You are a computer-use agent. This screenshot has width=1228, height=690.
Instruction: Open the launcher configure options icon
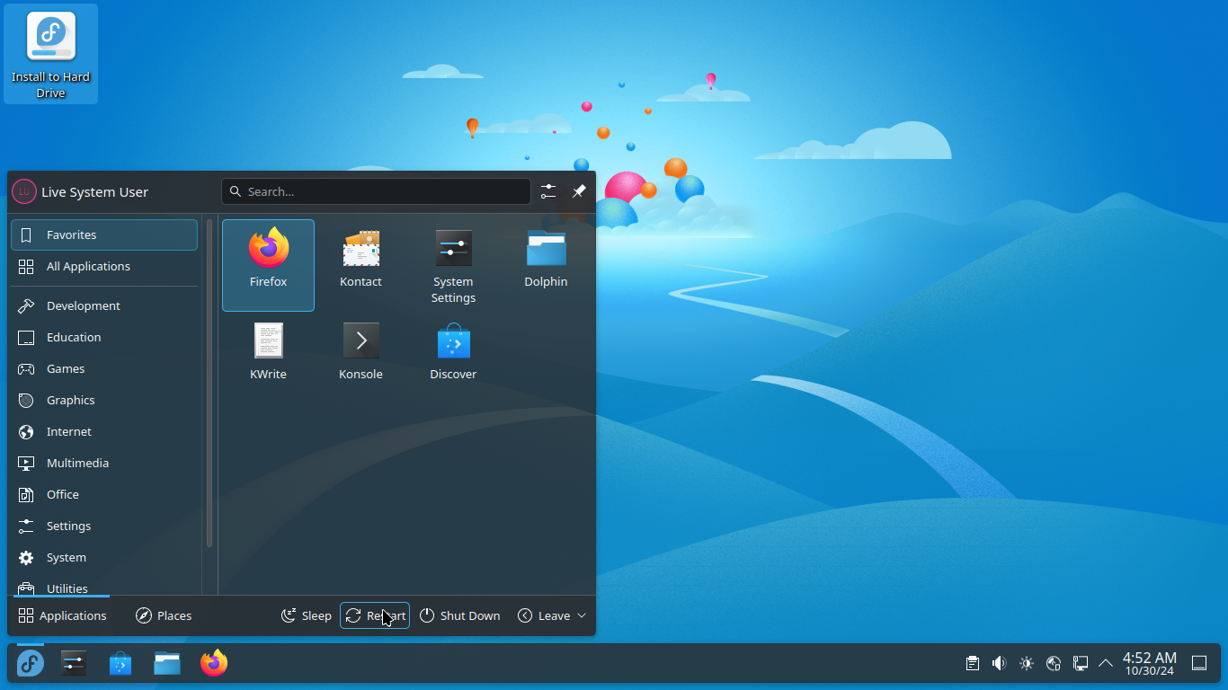(548, 191)
